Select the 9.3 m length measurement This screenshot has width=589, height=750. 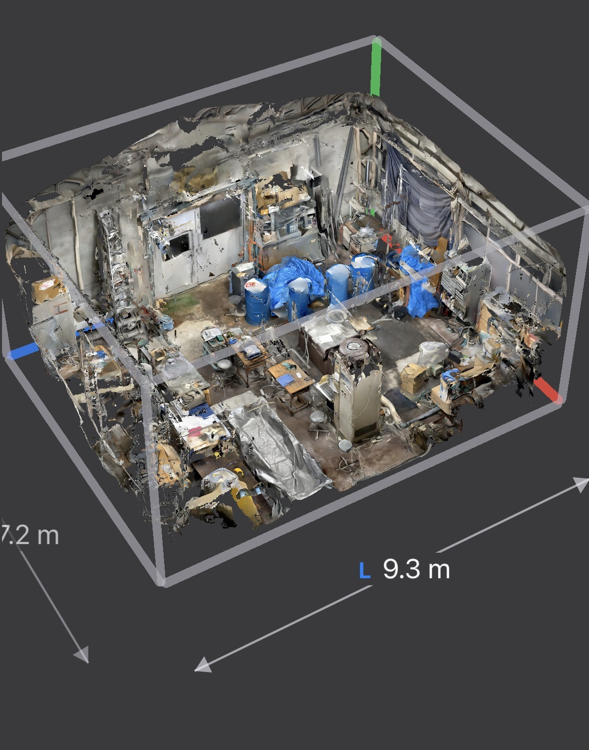[x=416, y=569]
